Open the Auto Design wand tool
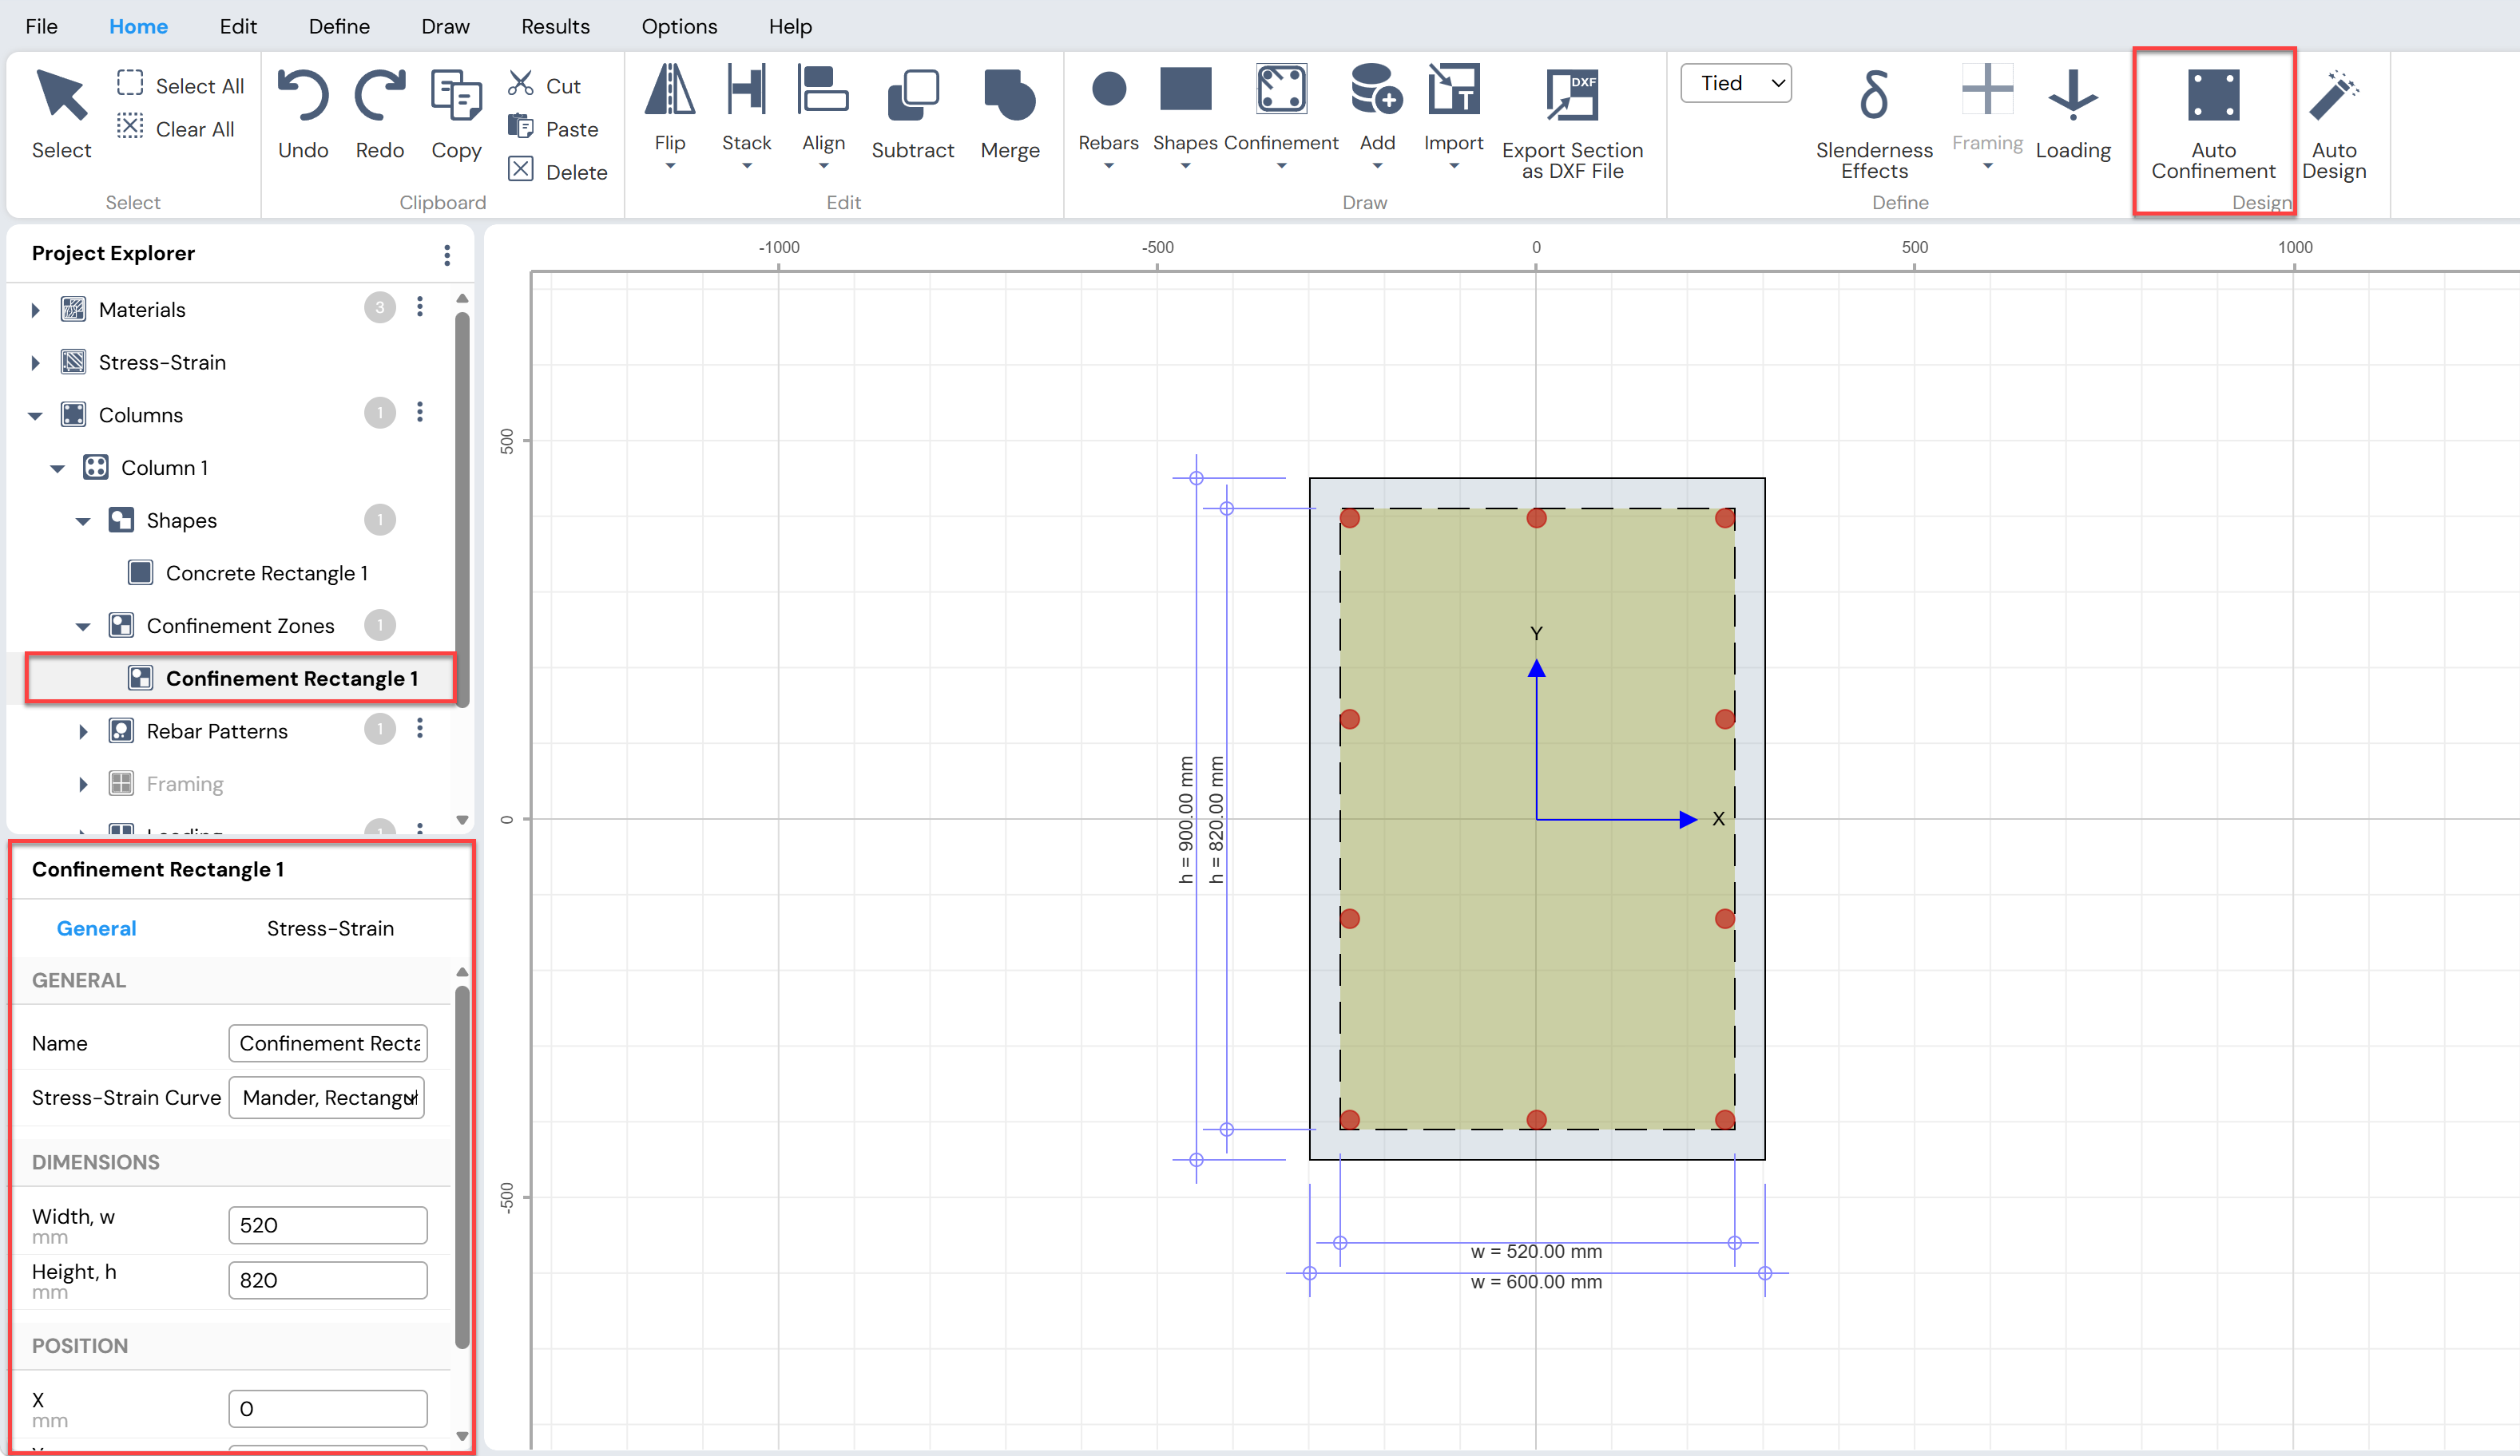Image resolution: width=2520 pixels, height=1456 pixels. 2334,95
